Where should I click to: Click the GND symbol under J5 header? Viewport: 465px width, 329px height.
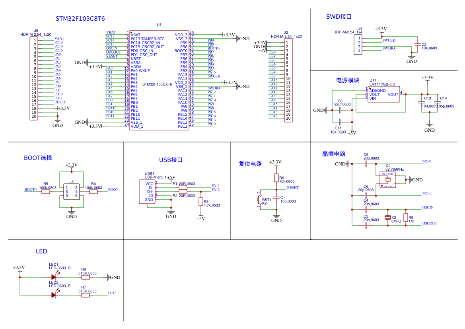58,123
